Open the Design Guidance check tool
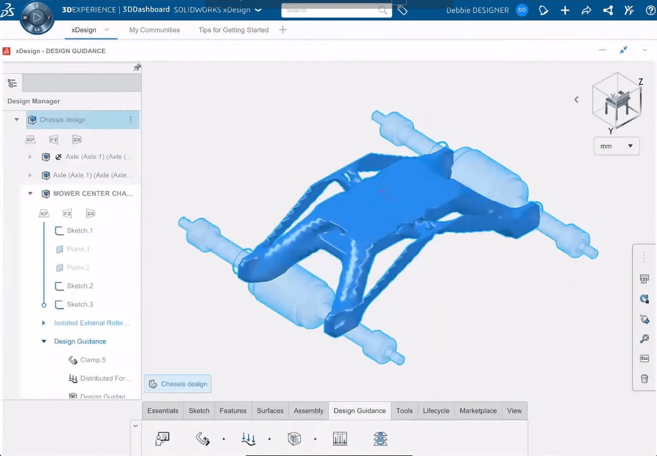657x456 pixels. tap(161, 438)
